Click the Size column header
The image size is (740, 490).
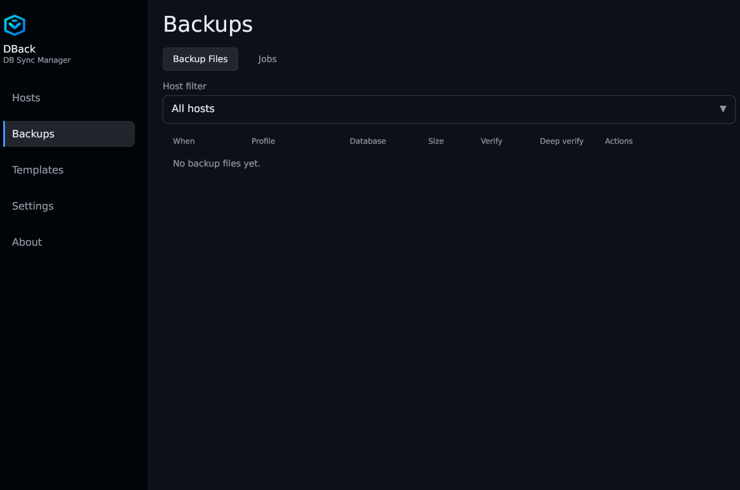[436, 141]
